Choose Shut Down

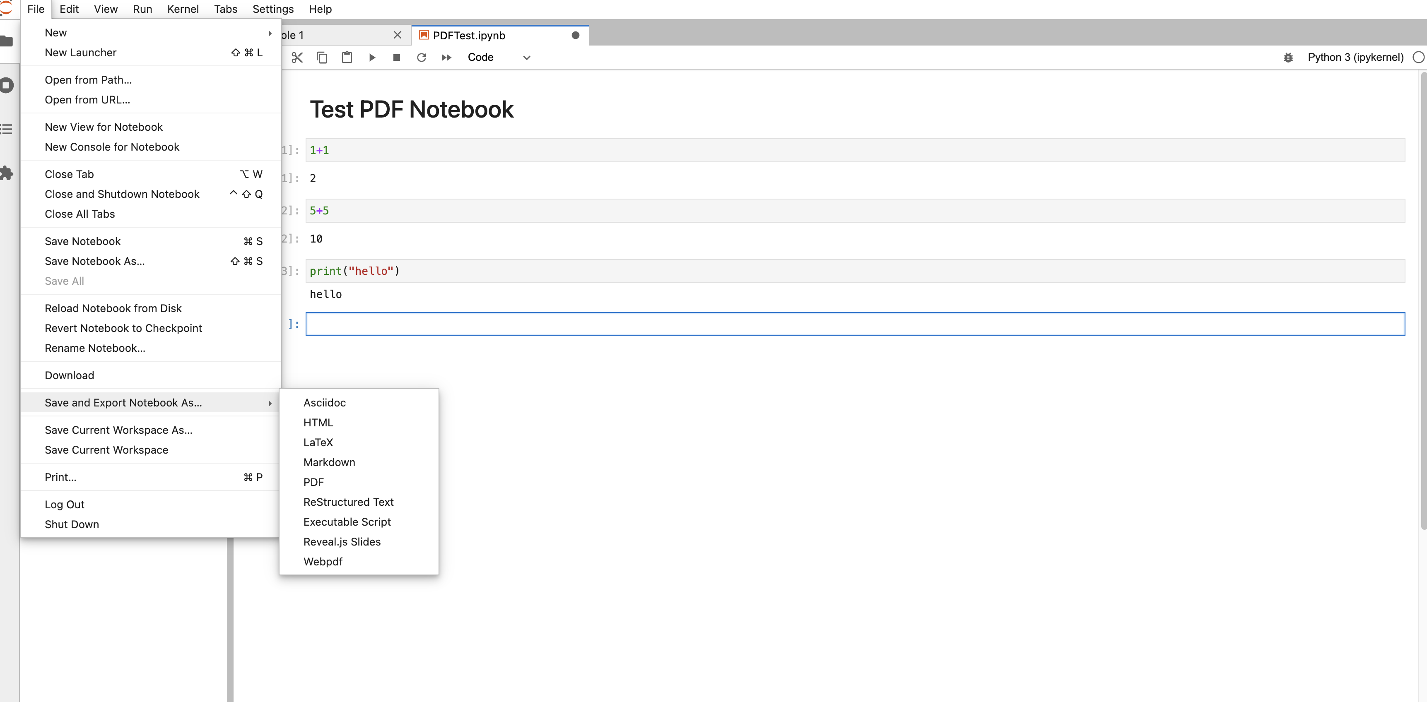(151, 524)
